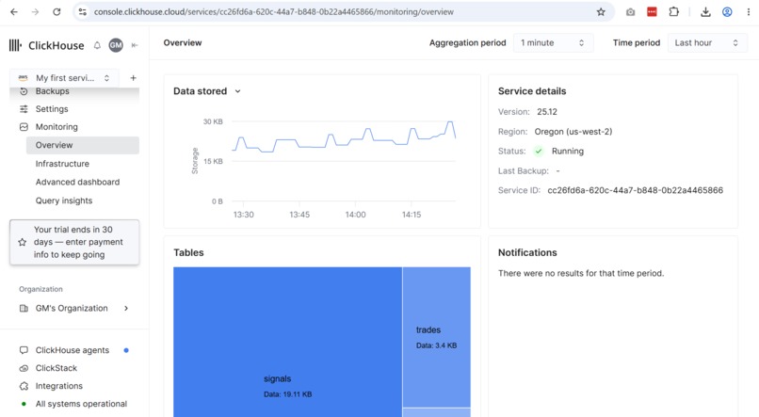759x417 pixels.
Task: Click the Settings sliders icon
Action: (x=24, y=109)
